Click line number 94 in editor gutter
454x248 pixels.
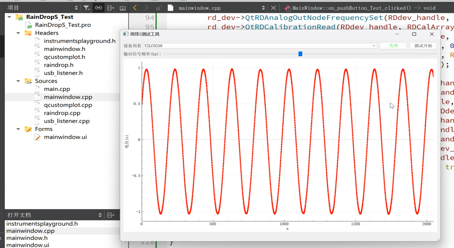coord(150,18)
